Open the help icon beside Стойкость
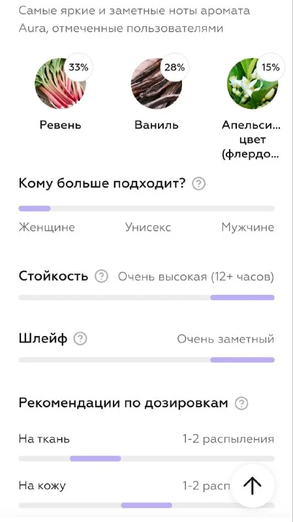This screenshot has width=293, height=522. pyautogui.click(x=102, y=276)
